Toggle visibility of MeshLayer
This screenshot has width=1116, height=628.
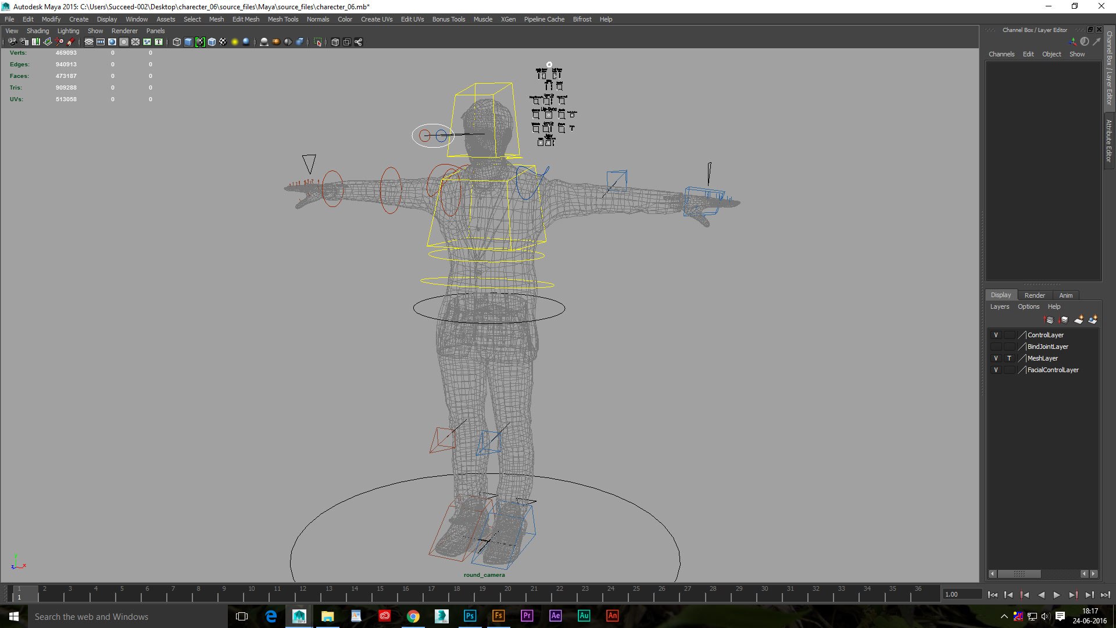996,358
